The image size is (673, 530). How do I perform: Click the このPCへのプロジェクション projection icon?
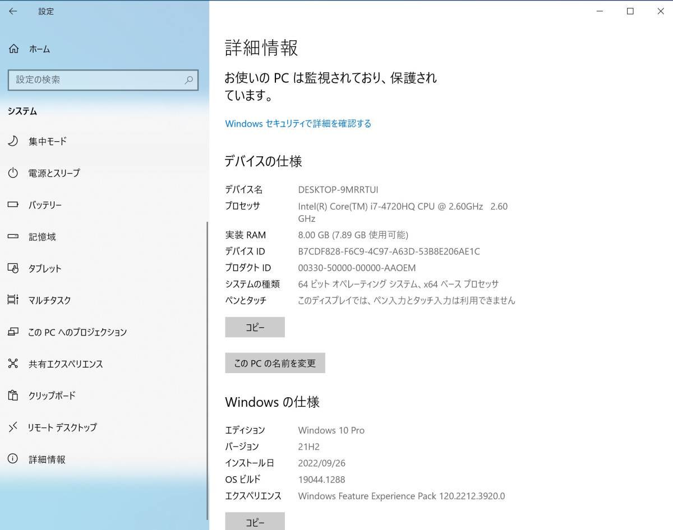coord(13,332)
